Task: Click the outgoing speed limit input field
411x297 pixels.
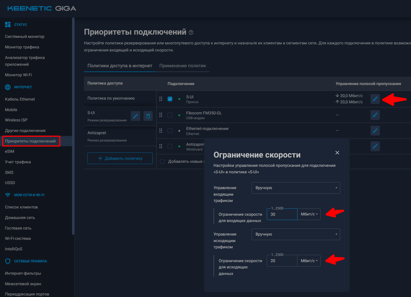Action: click(x=282, y=261)
